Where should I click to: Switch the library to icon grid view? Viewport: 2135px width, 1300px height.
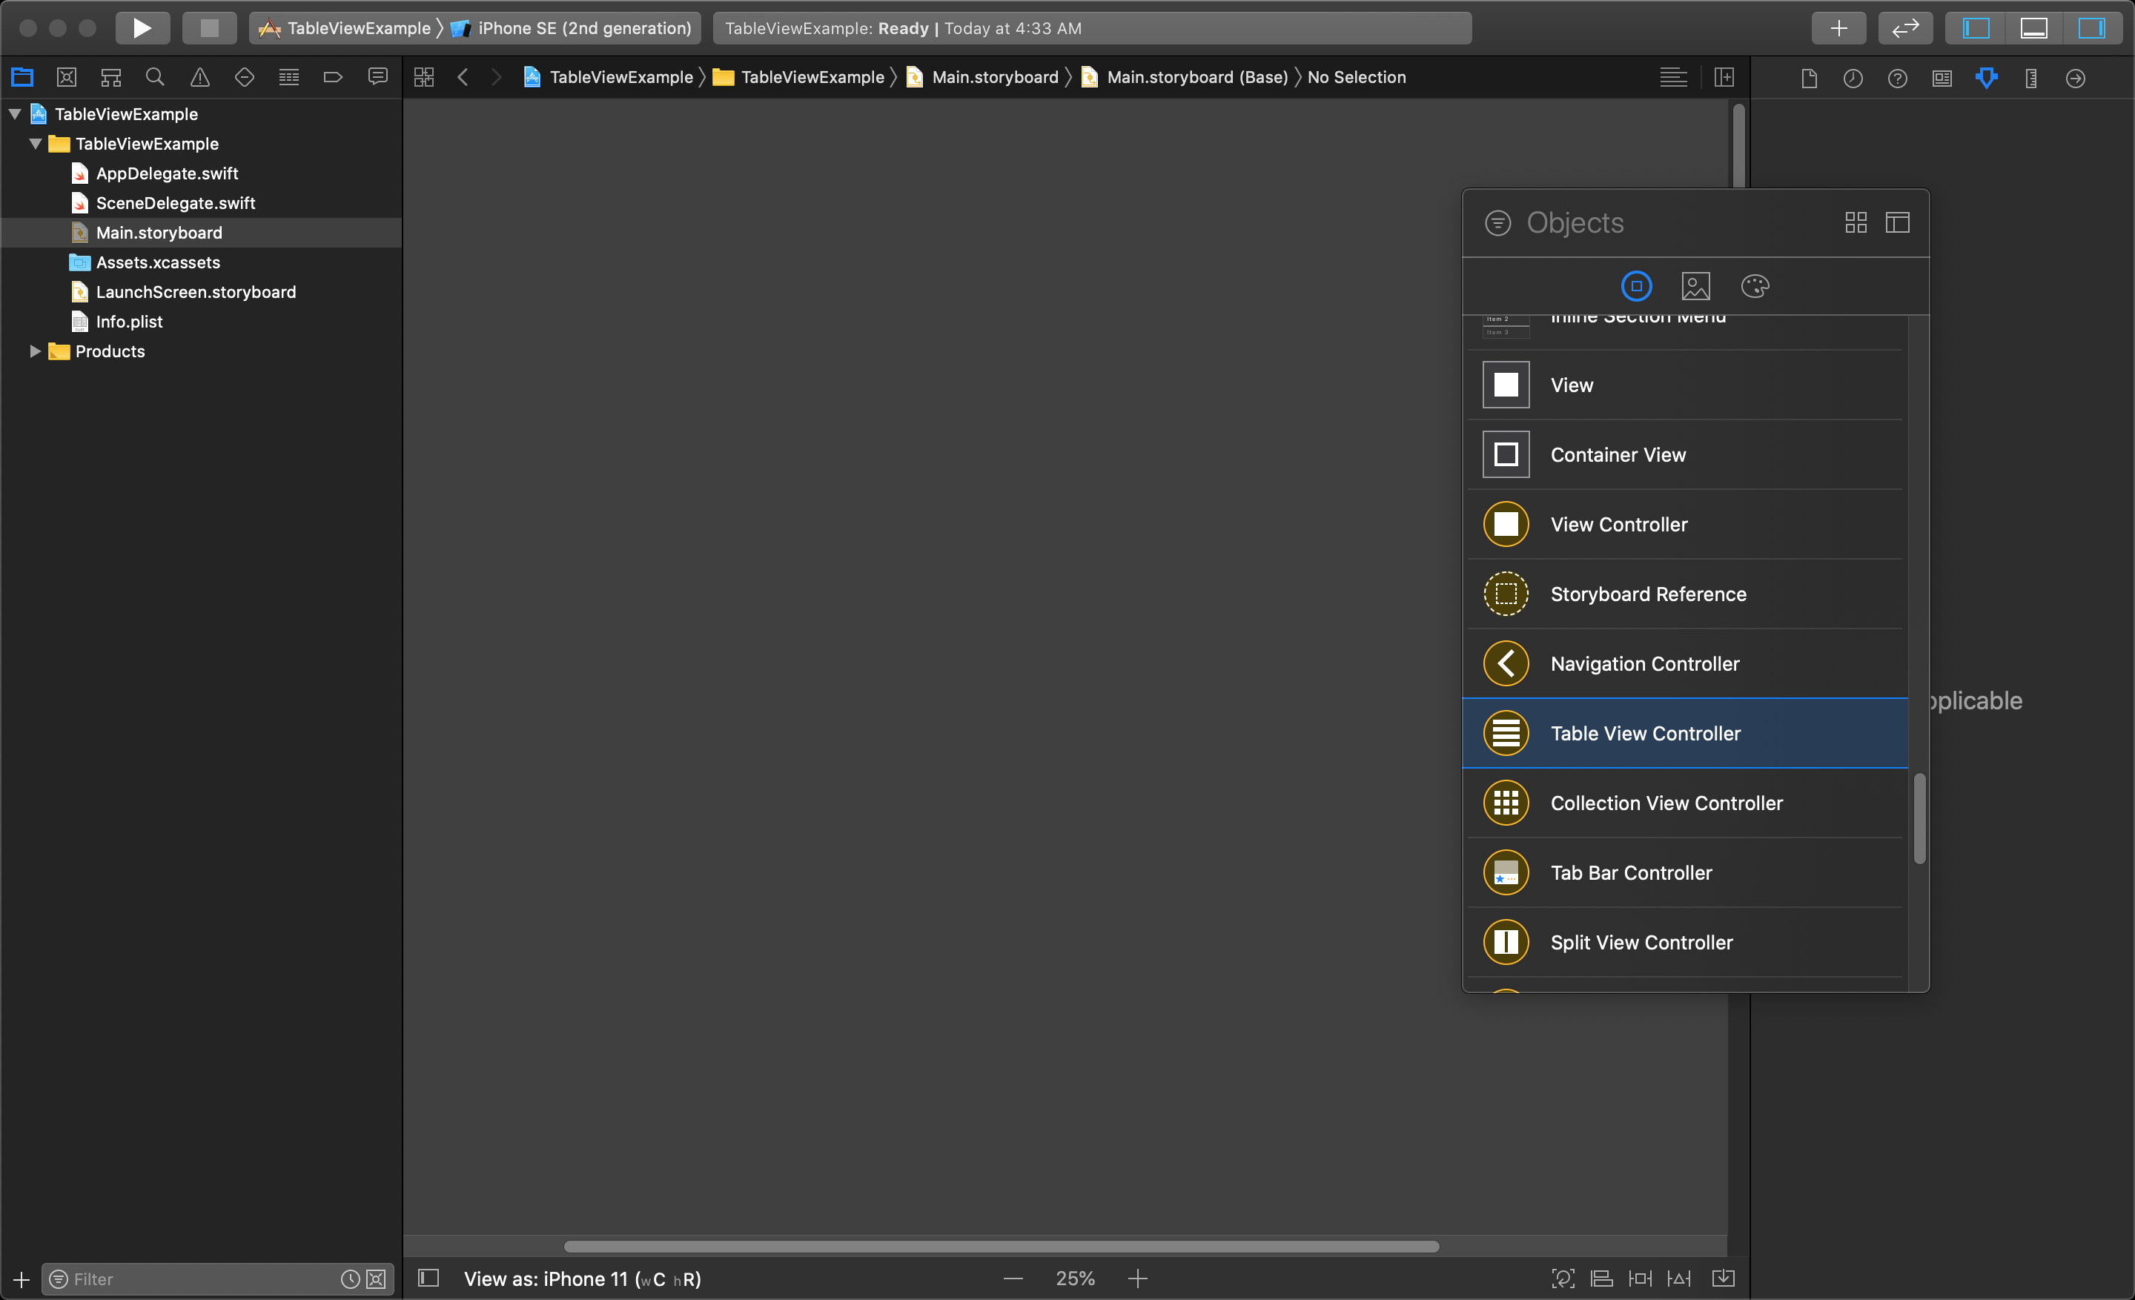coord(1855,222)
